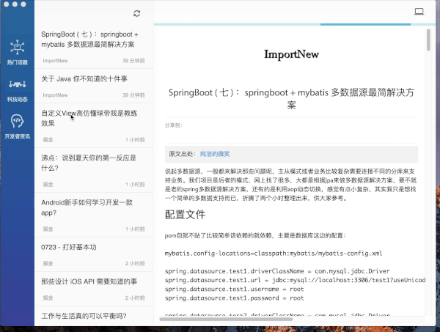Viewport: 440px width, 332px height.
Task: Click the window close button
Action: [6, 4]
